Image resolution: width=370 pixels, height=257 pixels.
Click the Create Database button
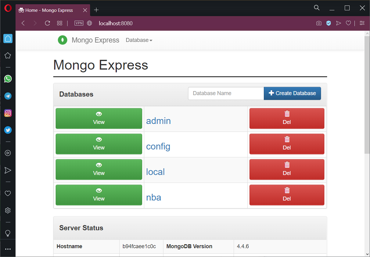(x=292, y=93)
